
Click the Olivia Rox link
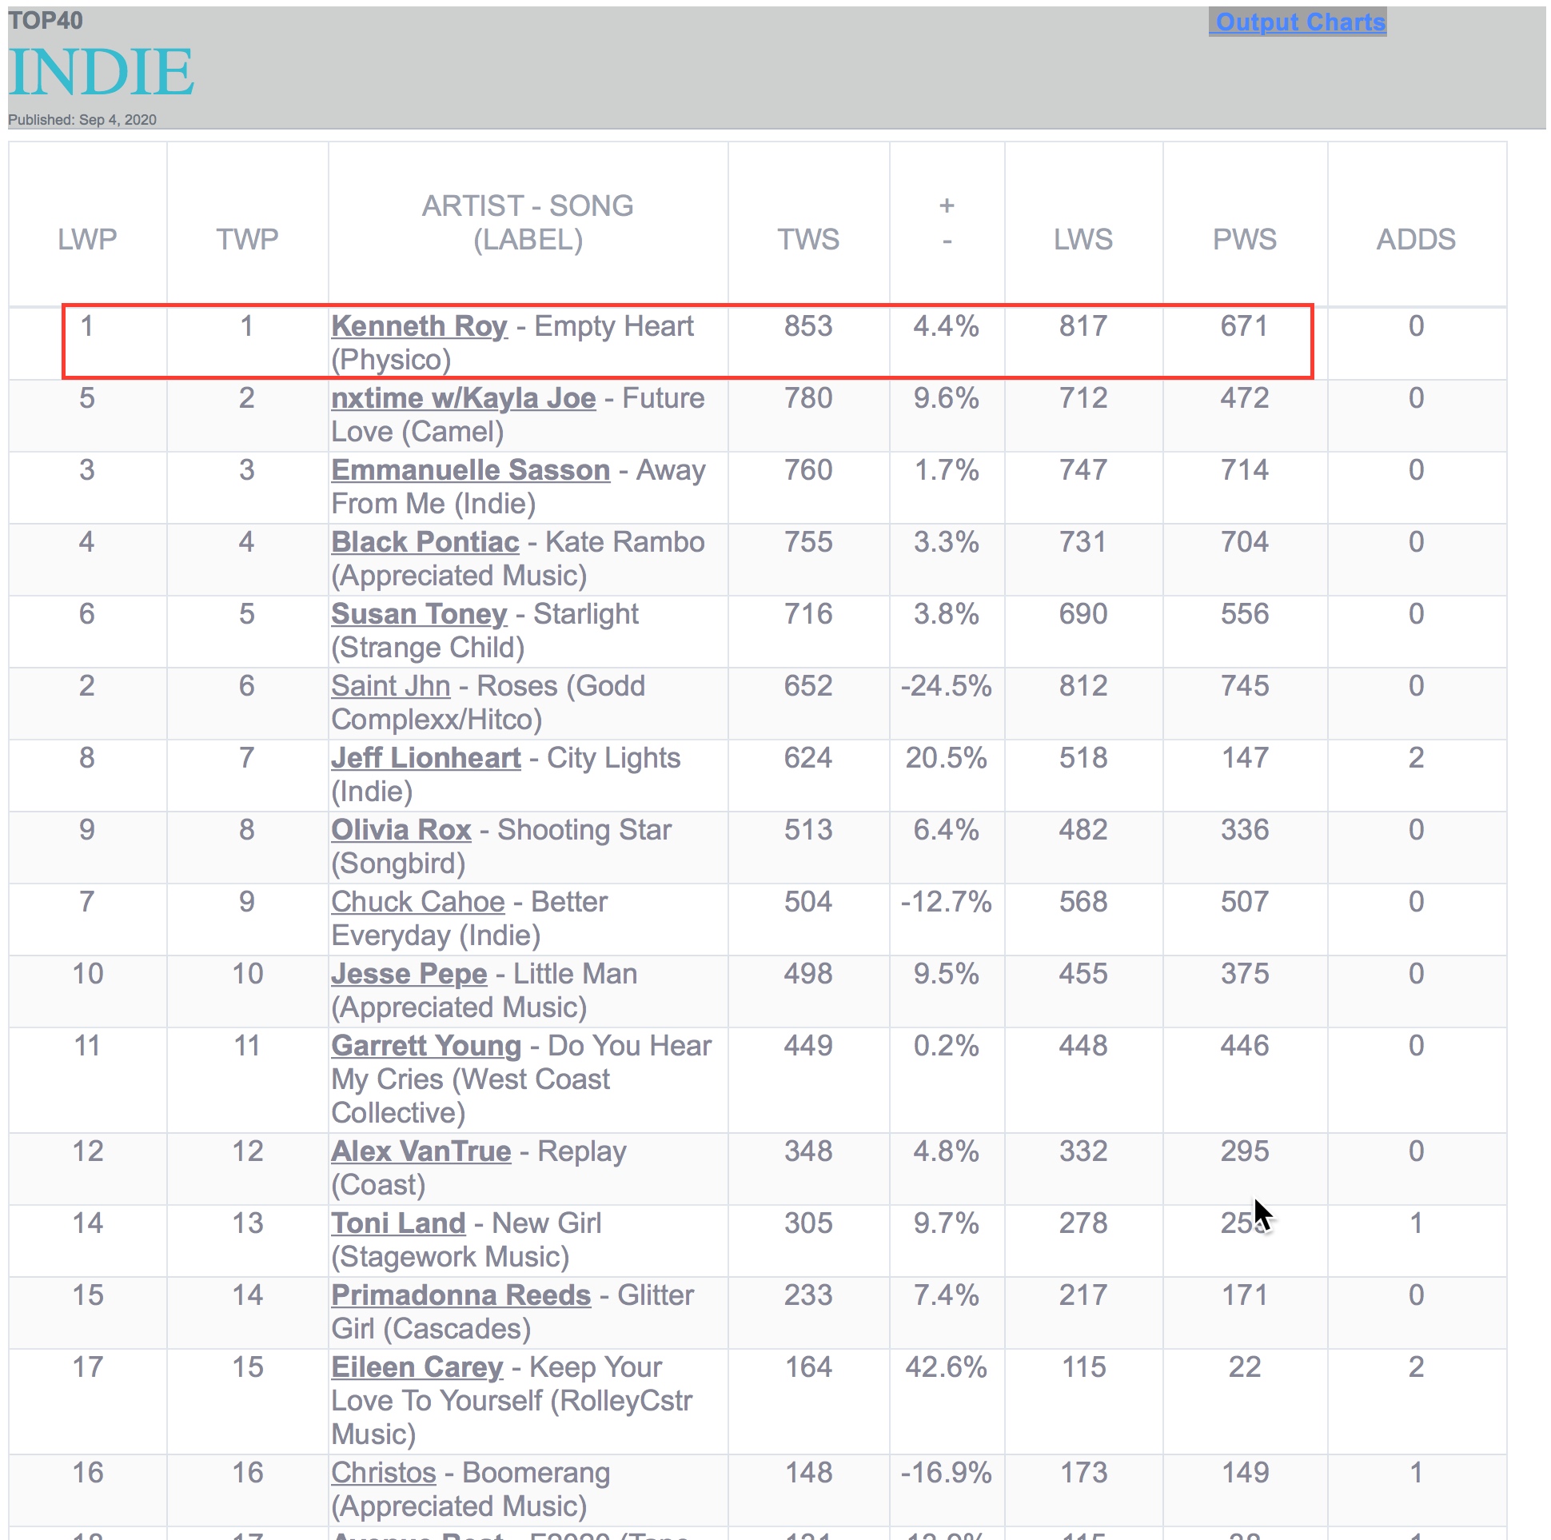pyautogui.click(x=401, y=830)
